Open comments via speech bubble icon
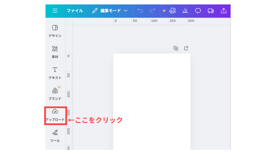The height and width of the screenshot is (155, 276). pyautogui.click(x=198, y=11)
